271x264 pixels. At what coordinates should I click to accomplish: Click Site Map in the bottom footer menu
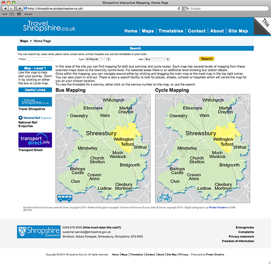(x=171, y=255)
